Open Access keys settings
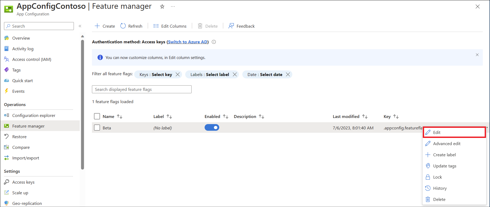 tap(23, 182)
